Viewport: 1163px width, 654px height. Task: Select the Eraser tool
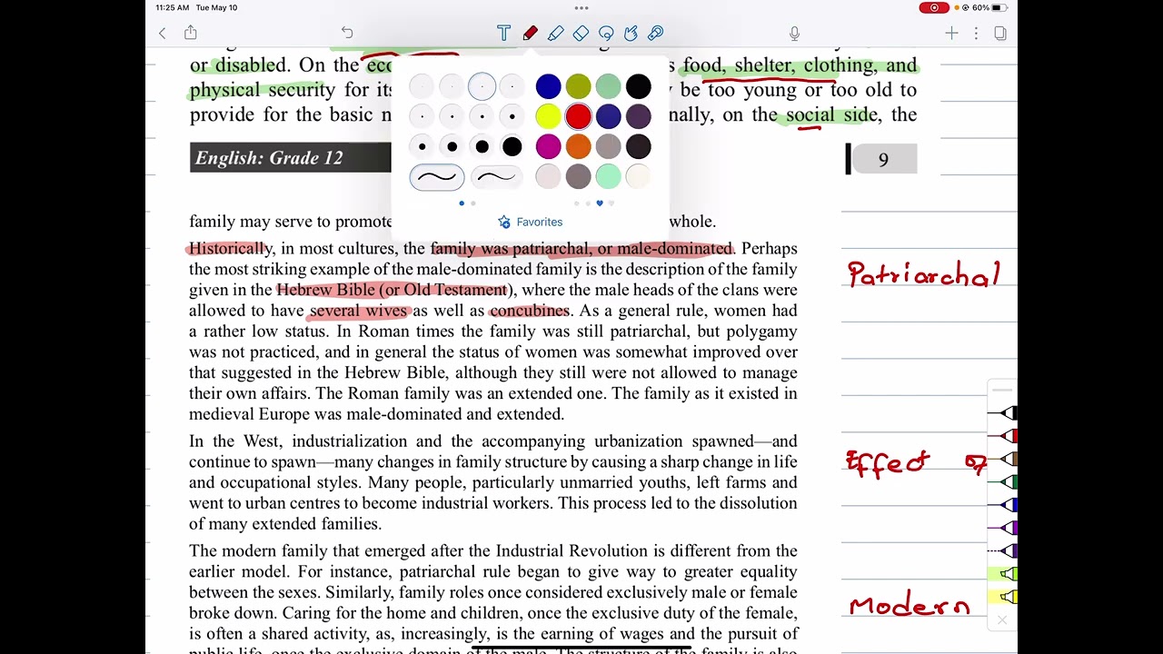tap(581, 34)
